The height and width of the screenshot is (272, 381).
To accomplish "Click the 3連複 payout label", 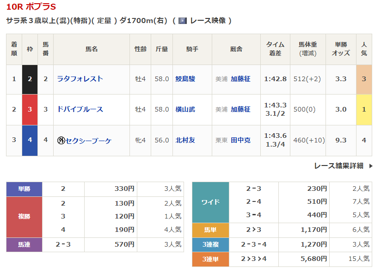I will [x=210, y=245].
